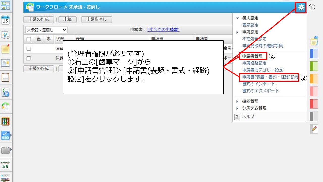The width and height of the screenshot is (323, 182).
Task: Sort by the 申請書 column header
Action: tap(157, 39)
